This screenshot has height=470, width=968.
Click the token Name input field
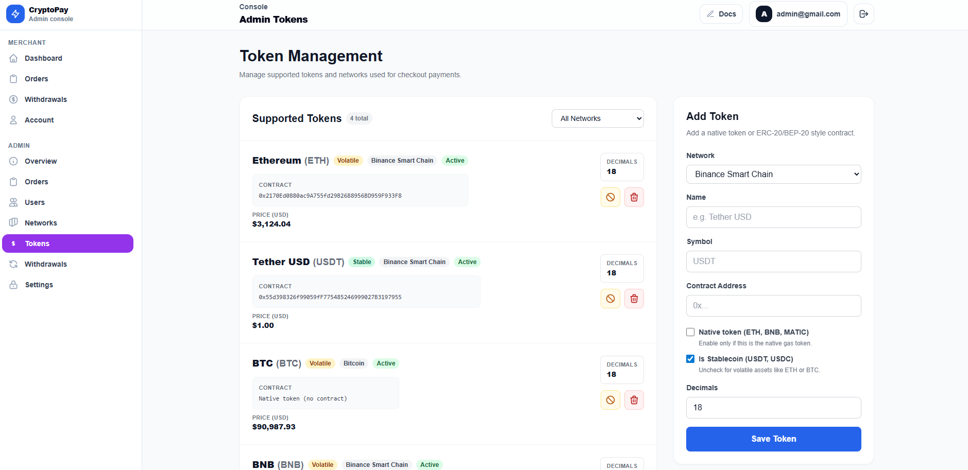773,217
